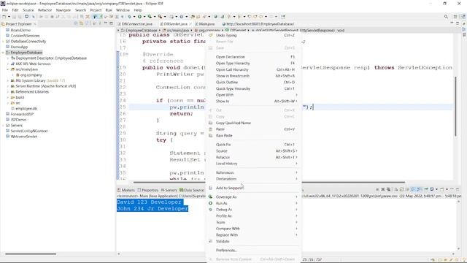Click the Raw Paste icon in the context menu

click(211, 135)
